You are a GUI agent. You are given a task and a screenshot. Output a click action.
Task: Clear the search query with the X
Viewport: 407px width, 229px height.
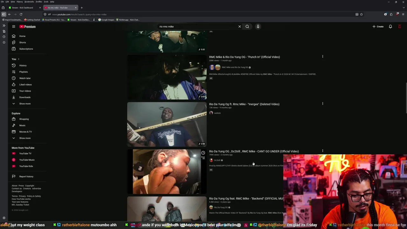pos(240,27)
